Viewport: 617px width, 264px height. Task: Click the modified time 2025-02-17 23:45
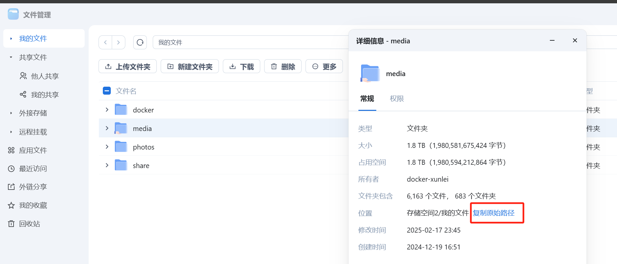(x=433, y=230)
